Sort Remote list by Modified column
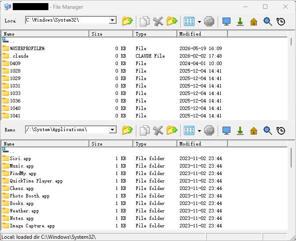The image size is (296, 241). pos(202,144)
